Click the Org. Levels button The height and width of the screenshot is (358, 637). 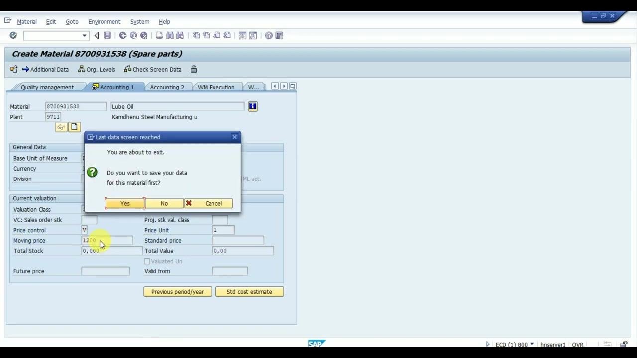pos(97,69)
